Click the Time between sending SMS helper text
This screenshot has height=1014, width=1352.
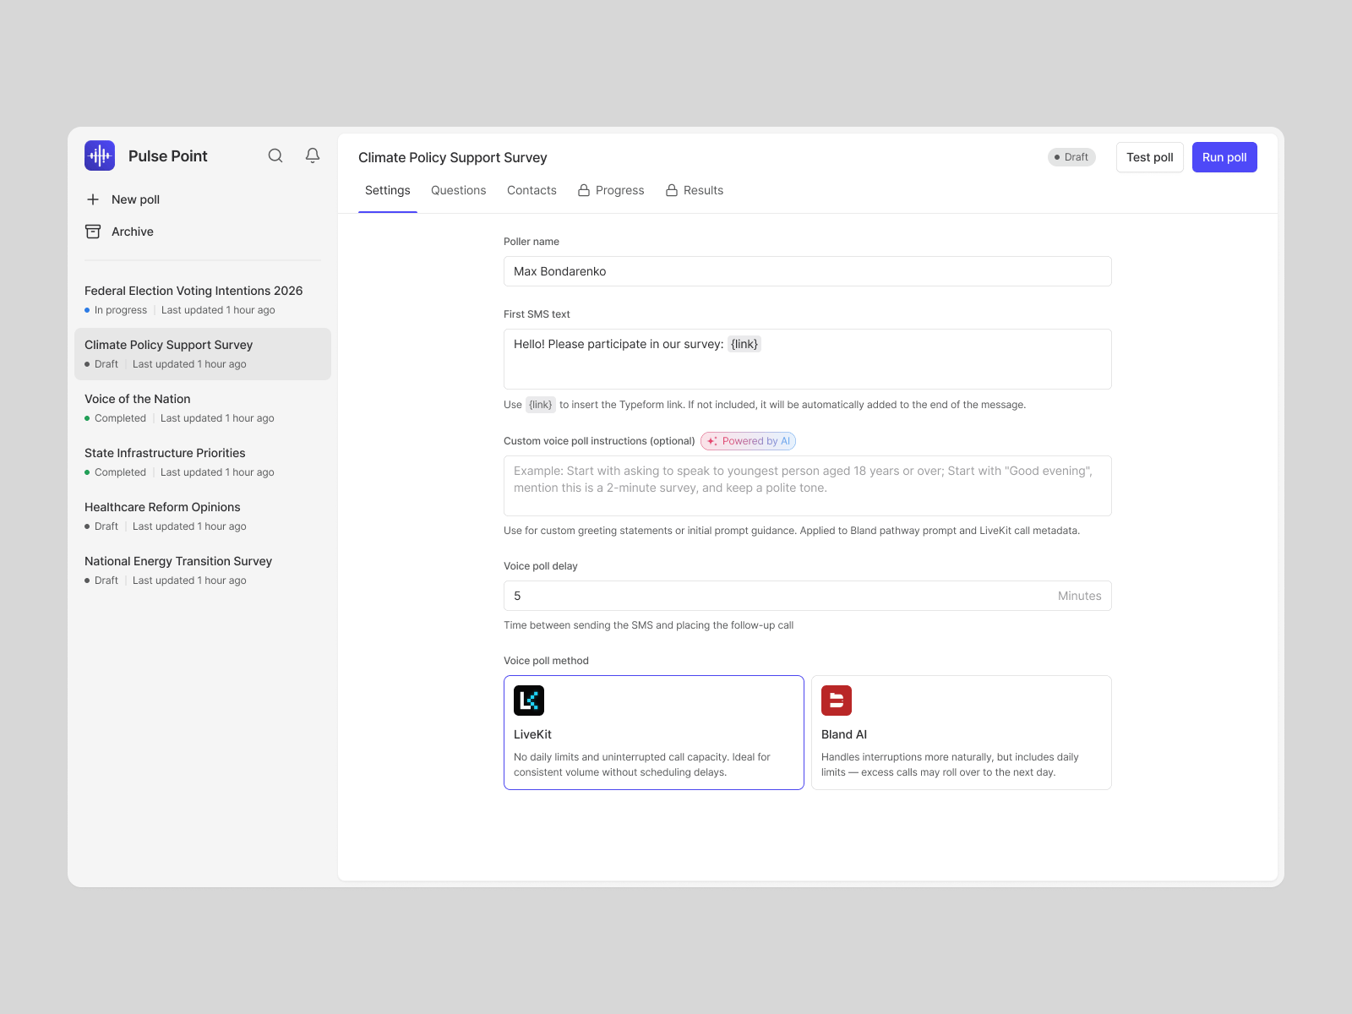[649, 625]
